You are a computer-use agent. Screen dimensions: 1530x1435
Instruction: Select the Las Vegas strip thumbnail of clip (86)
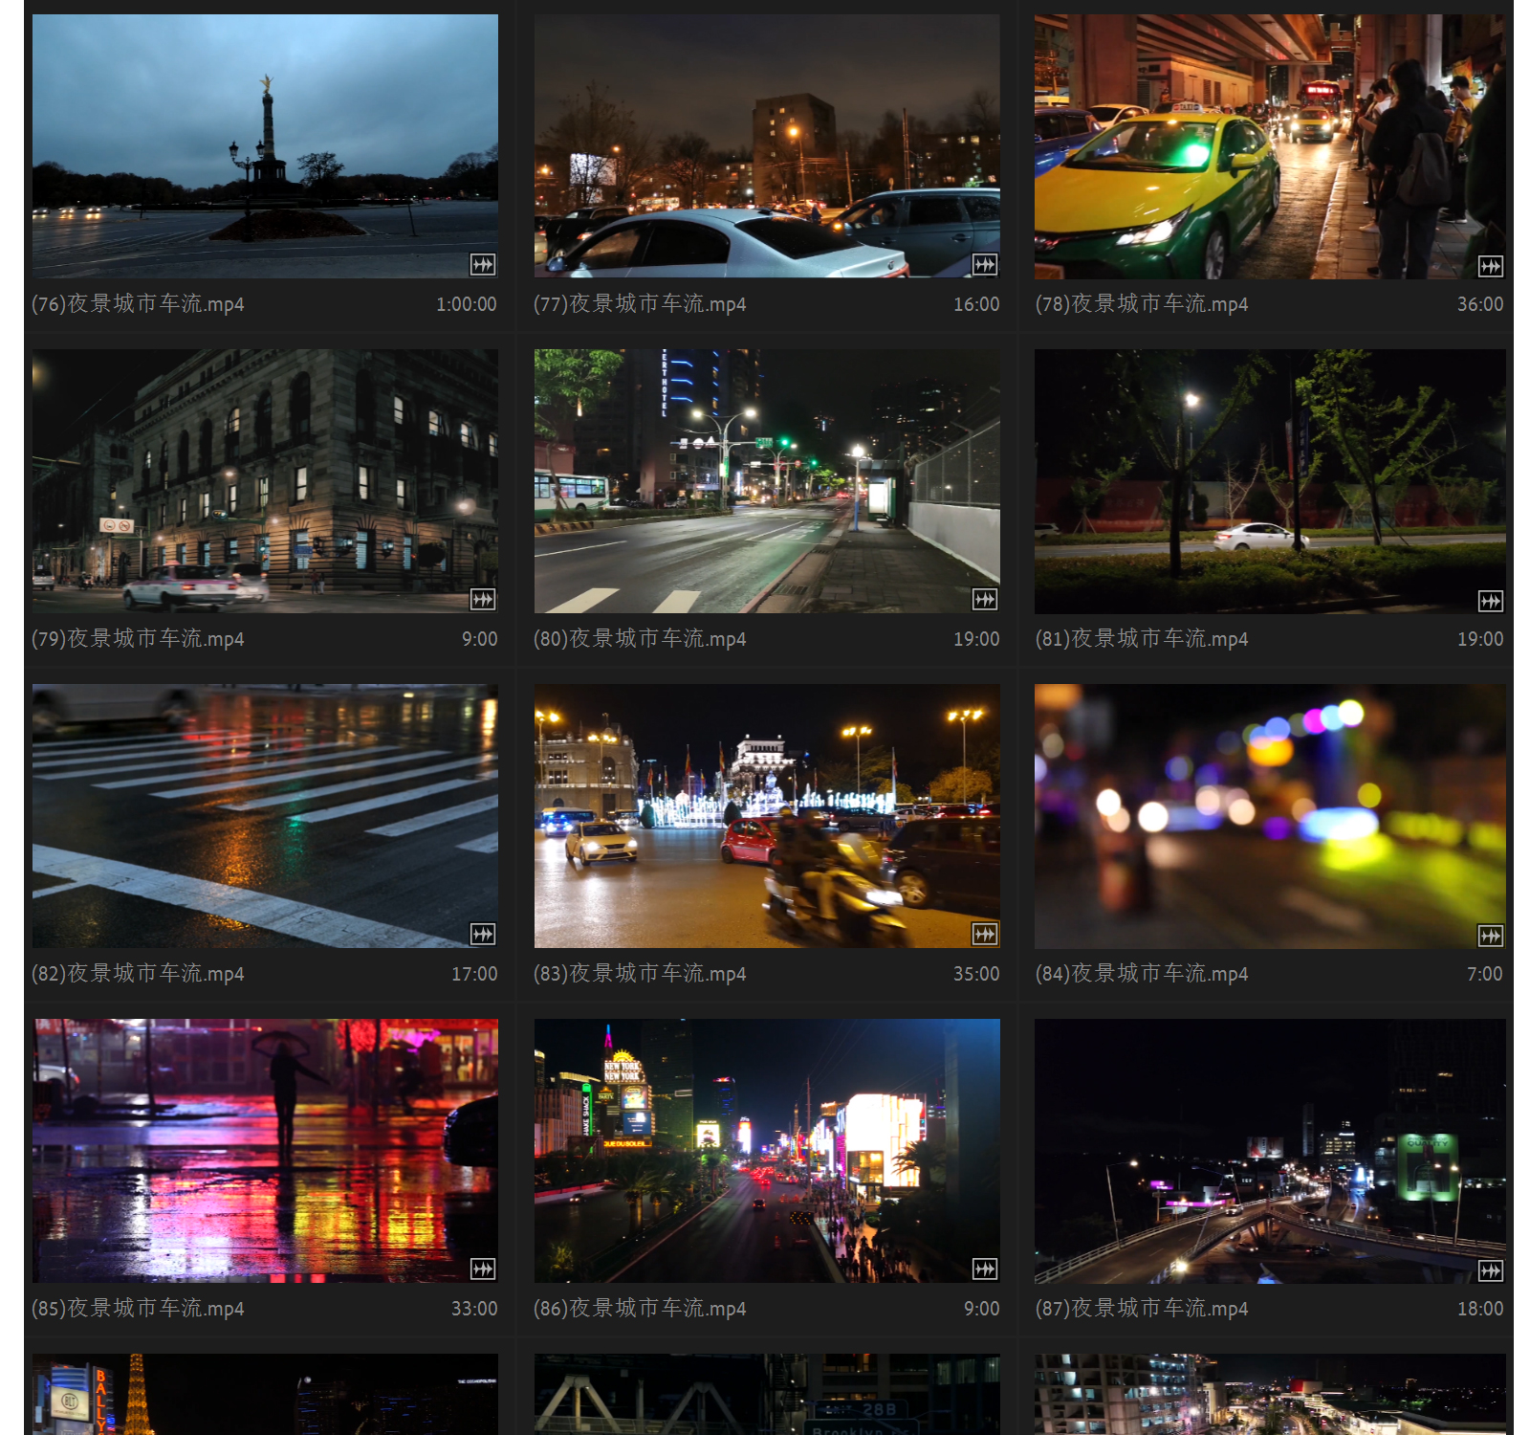coord(767,1151)
